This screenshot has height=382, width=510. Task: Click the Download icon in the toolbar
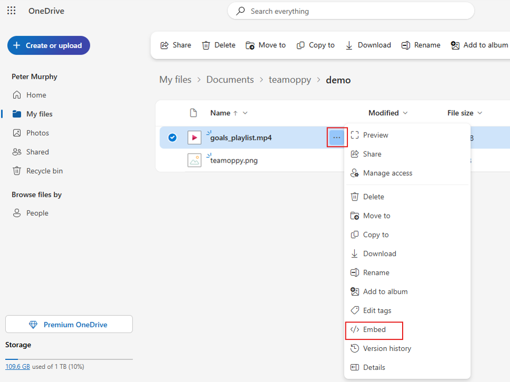(x=349, y=45)
